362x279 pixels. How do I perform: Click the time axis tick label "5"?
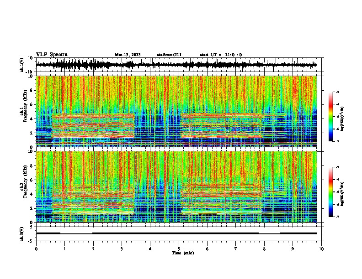[x=179, y=249]
